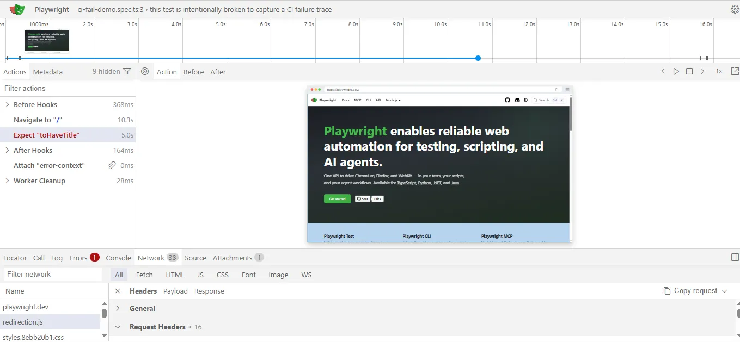Play the trace with the play button
Image resolution: width=740 pixels, height=342 pixels.
point(676,71)
